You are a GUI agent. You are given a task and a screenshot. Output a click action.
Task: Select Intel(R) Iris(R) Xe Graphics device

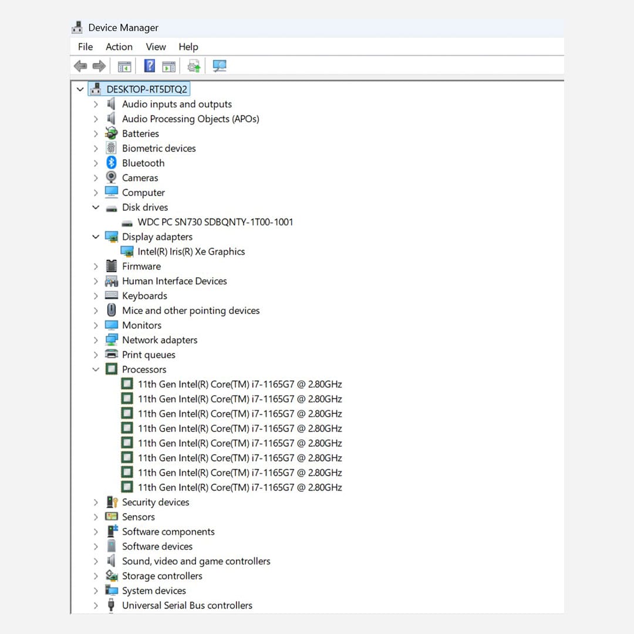(x=191, y=252)
